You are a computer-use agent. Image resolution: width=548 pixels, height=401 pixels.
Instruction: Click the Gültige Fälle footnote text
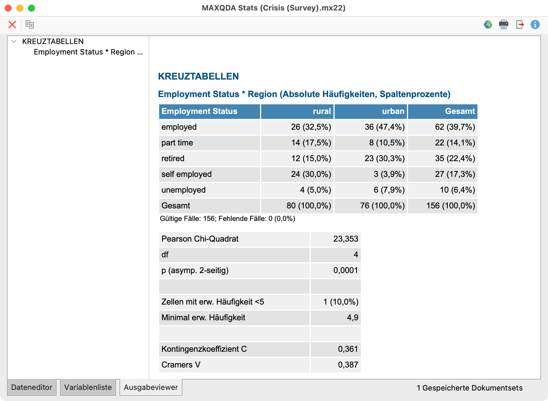coord(228,219)
